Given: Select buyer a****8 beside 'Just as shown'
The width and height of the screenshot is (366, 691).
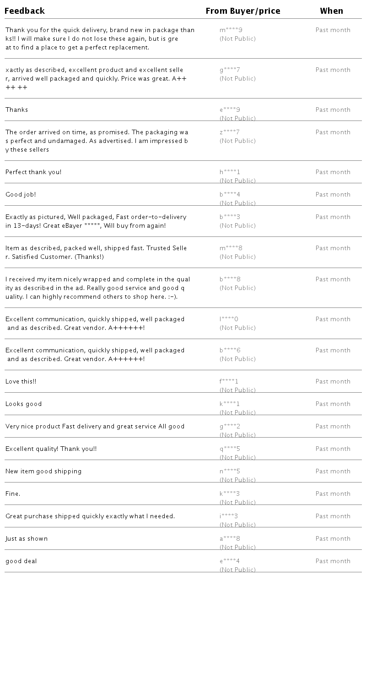Looking at the screenshot, I should [x=230, y=539].
